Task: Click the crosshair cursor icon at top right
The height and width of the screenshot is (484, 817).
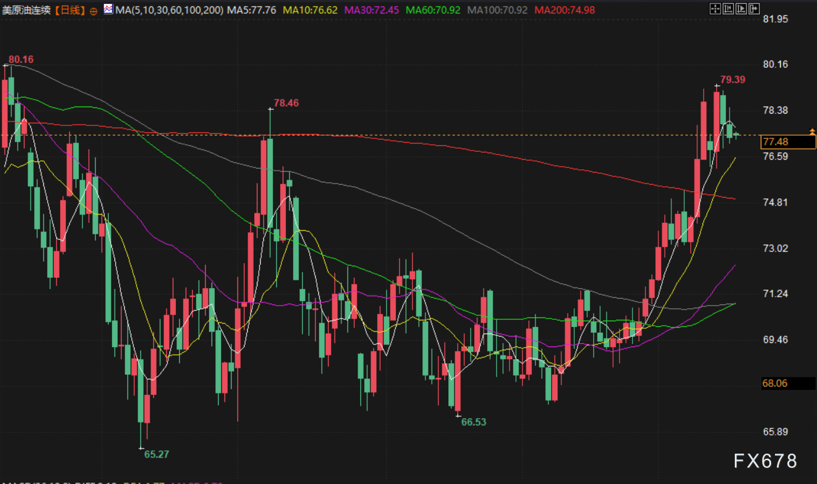Action: (715, 9)
